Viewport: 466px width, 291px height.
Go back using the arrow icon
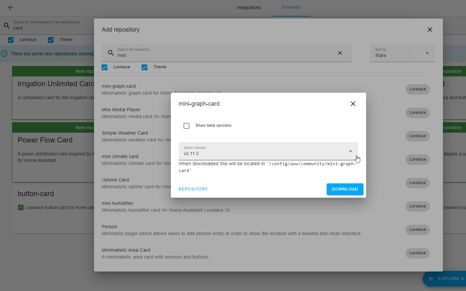click(11, 7)
